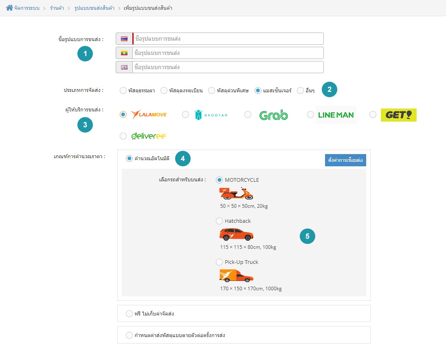The image size is (446, 346).
Task: Open จัดการระบบ breadcrumb link
Action: coord(27,8)
